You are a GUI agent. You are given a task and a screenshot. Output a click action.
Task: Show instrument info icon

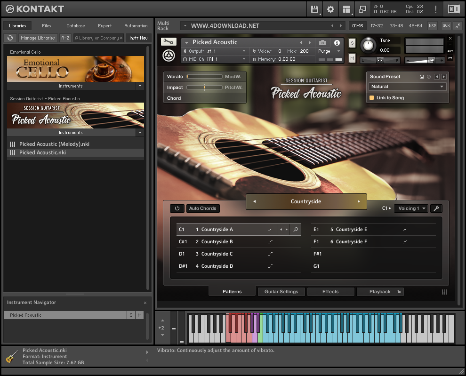coord(337,43)
